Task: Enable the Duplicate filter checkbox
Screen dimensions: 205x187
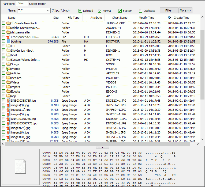Action: [141, 11]
